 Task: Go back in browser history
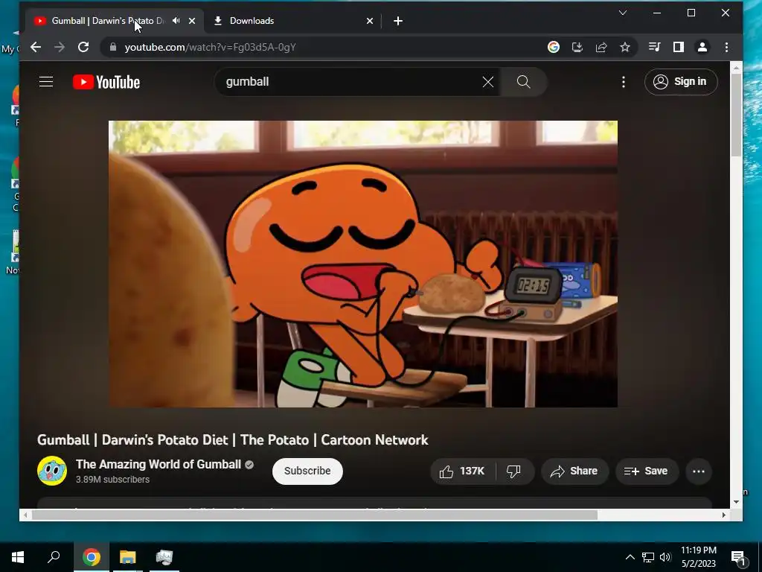pos(36,47)
